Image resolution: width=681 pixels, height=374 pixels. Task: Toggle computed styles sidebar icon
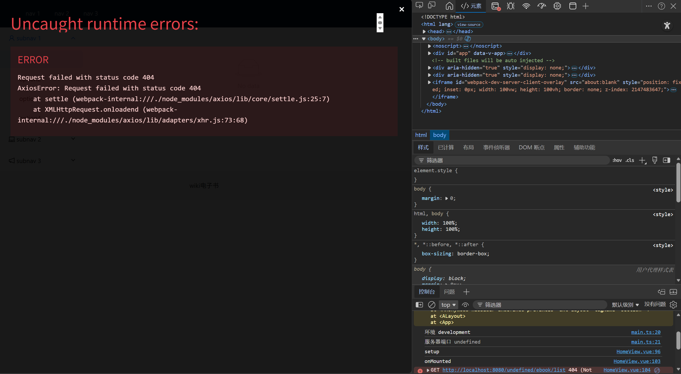[666, 160]
